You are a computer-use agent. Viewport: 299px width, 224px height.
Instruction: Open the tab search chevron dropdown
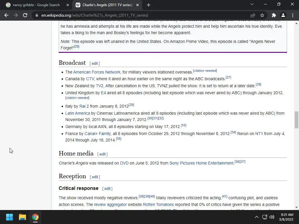[252, 4]
